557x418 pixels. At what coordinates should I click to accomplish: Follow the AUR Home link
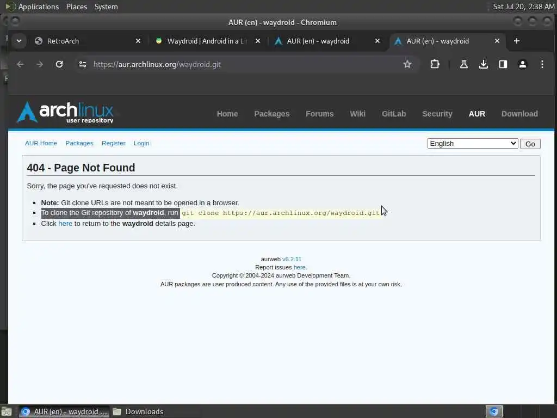(41, 143)
